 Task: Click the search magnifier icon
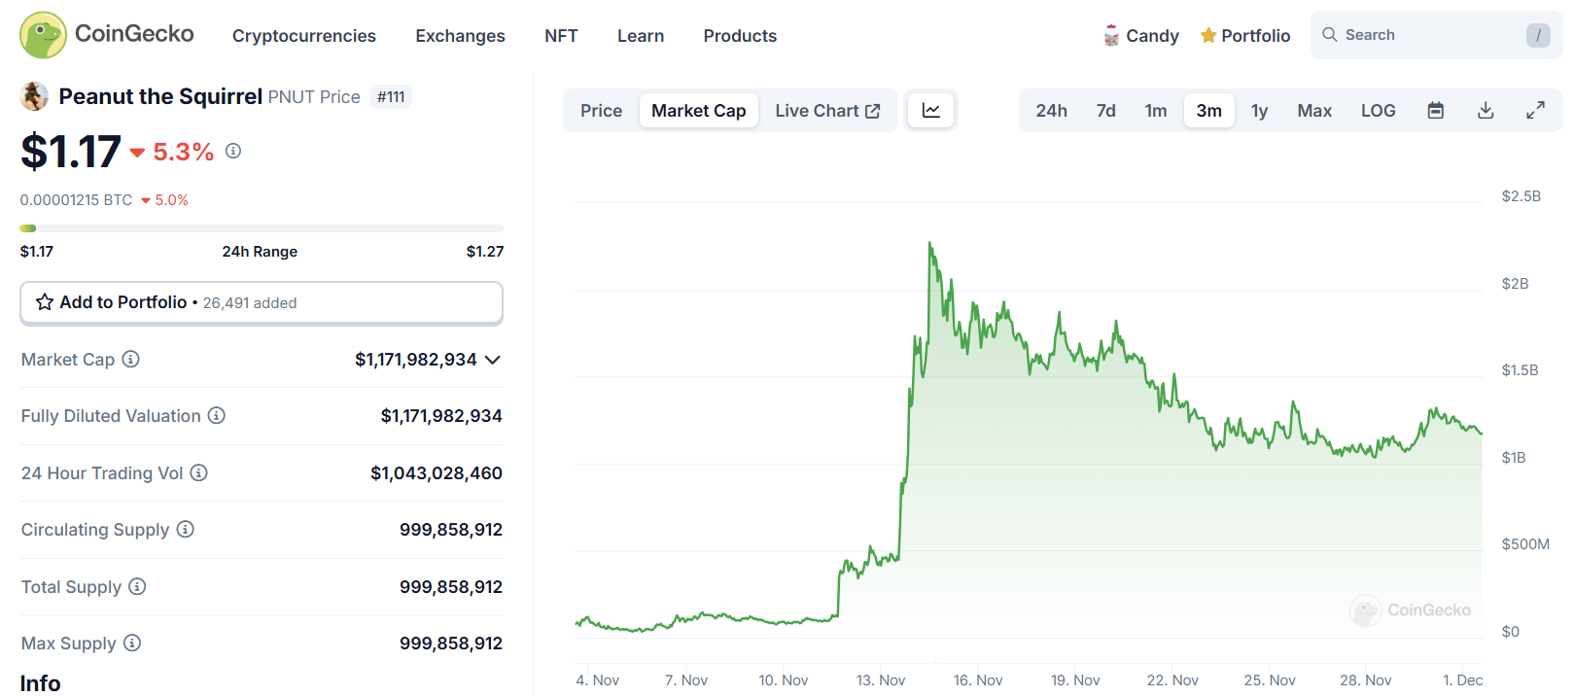[x=1329, y=34]
